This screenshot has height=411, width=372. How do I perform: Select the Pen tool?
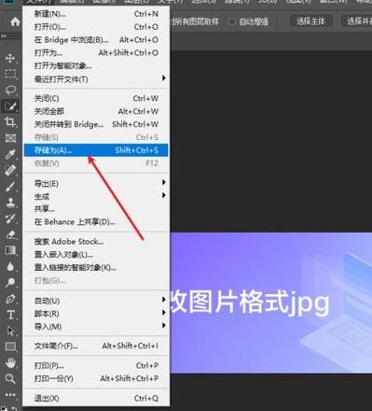coord(10,299)
